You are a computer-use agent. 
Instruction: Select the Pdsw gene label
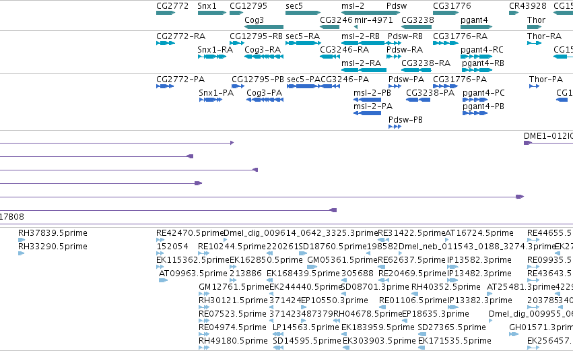(x=397, y=6)
